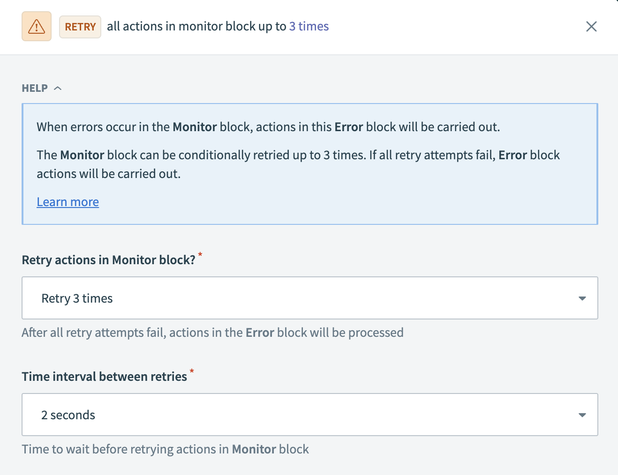Click hint "After all retry attempts fail"
Screen dimensions: 618x475
click(x=212, y=333)
